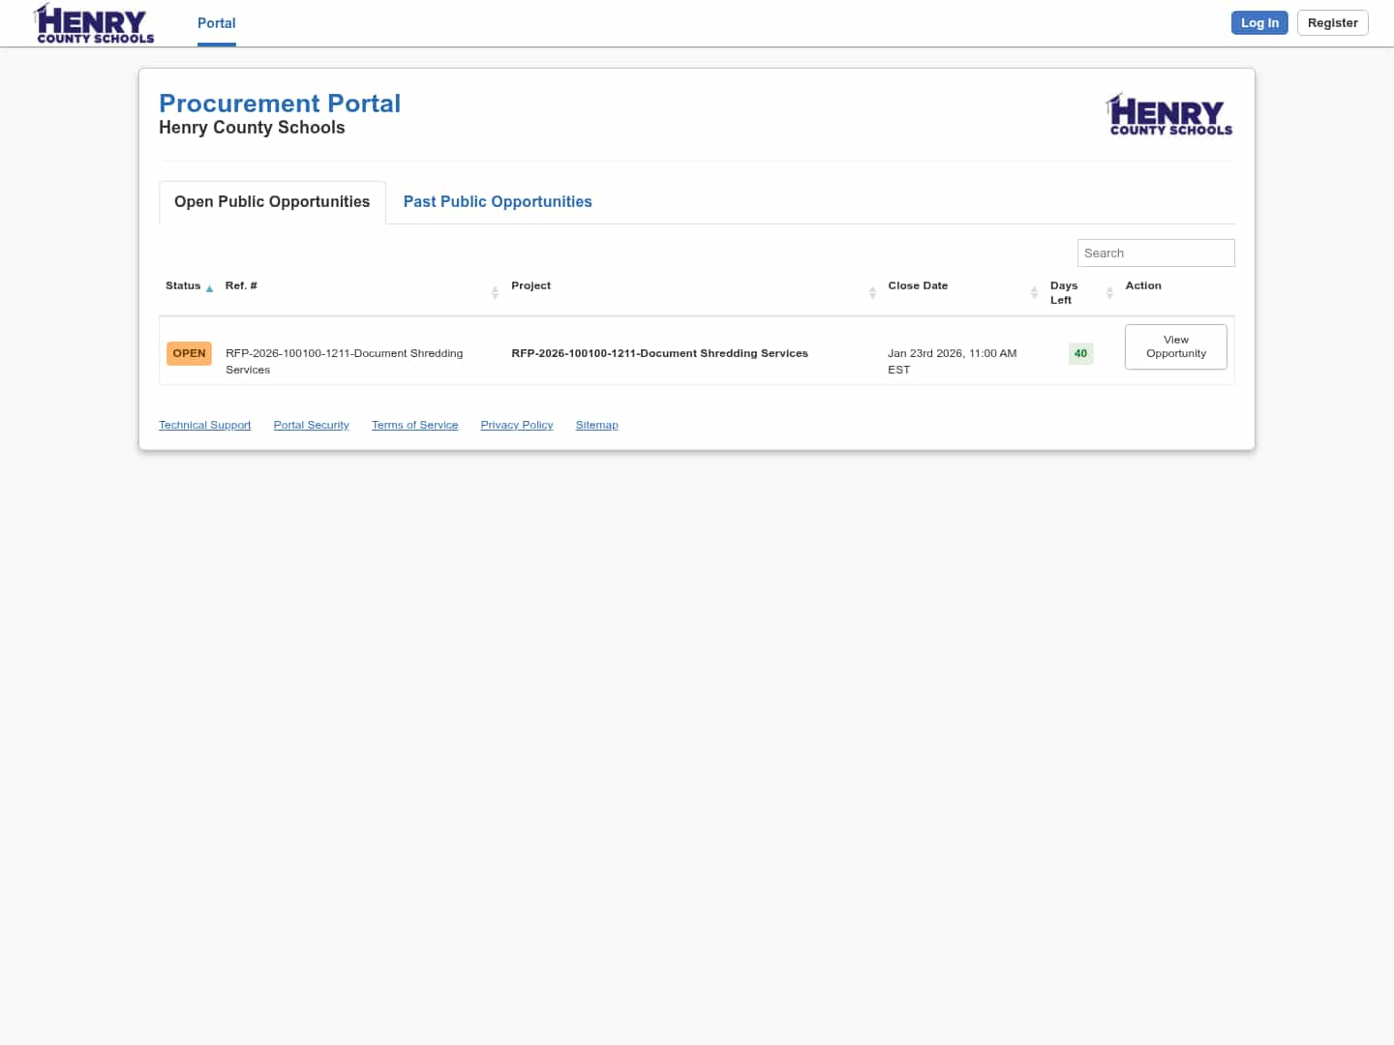The width and height of the screenshot is (1394, 1045).
Task: Click the Close Date sort arrows
Action: point(1033,291)
